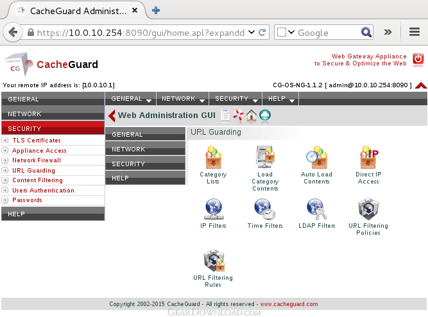Open Appliance Access link
The width and height of the screenshot is (428, 317).
tap(39, 150)
